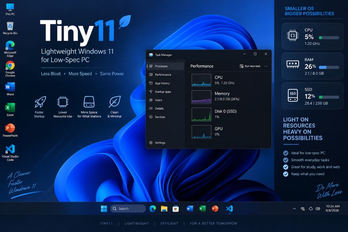Open Details in Task Manager sidebar

coord(166,108)
